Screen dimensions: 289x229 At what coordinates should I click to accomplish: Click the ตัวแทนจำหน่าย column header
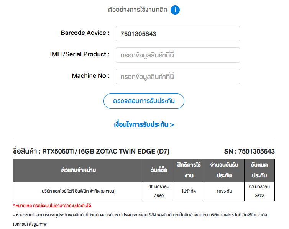pyautogui.click(x=79, y=170)
